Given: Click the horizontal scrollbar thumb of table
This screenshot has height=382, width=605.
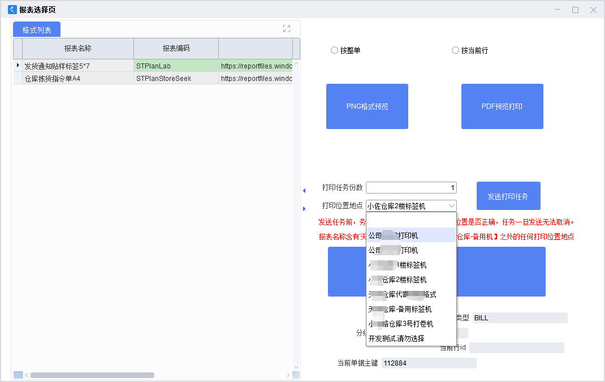Looking at the screenshot, I should coord(92,375).
